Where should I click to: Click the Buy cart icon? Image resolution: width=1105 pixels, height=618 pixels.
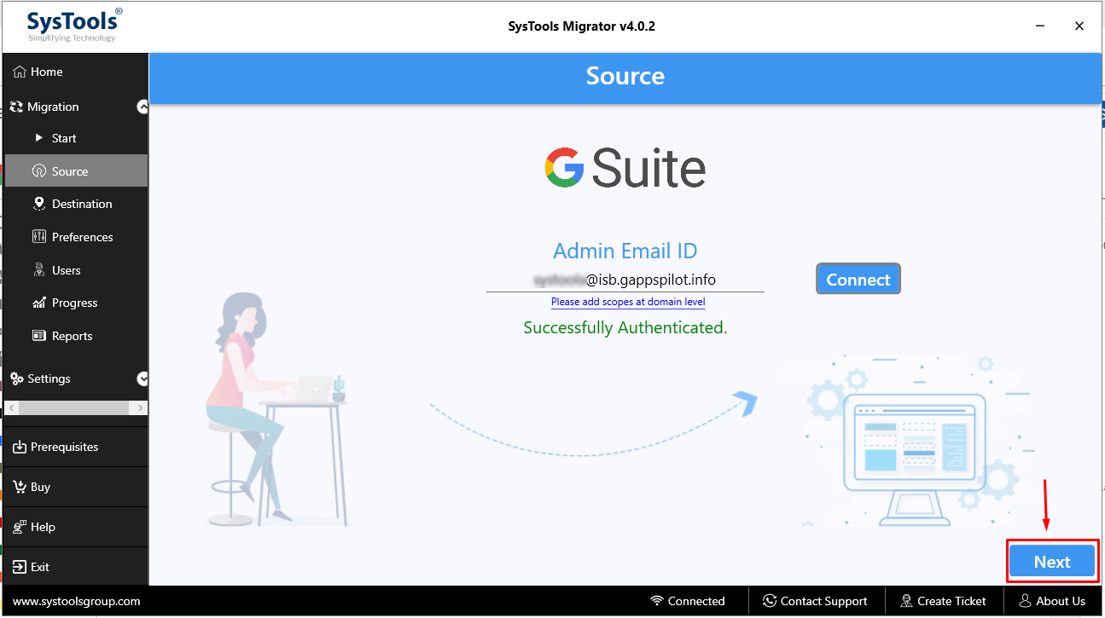(x=20, y=487)
